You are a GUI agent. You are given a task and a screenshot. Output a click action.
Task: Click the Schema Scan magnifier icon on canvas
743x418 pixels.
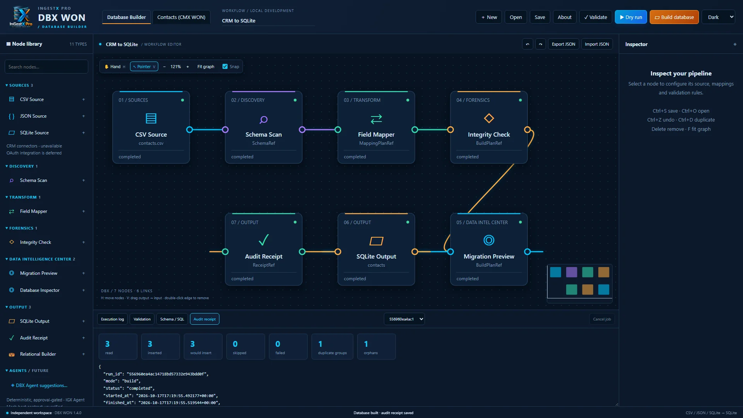(x=264, y=120)
